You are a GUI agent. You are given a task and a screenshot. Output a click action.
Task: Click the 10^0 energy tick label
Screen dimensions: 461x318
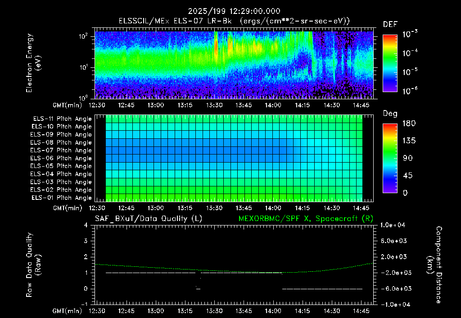coord(83,97)
